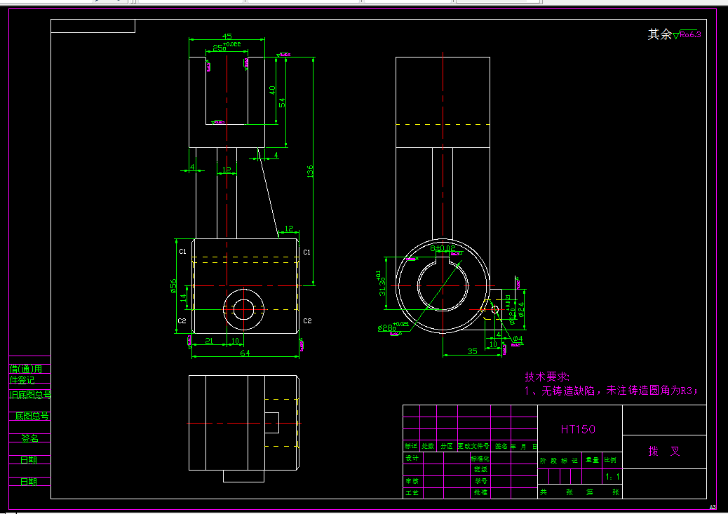Pick the ø4 hole dimension label
Image resolution: width=728 pixels, height=514 pixels.
coord(518,339)
